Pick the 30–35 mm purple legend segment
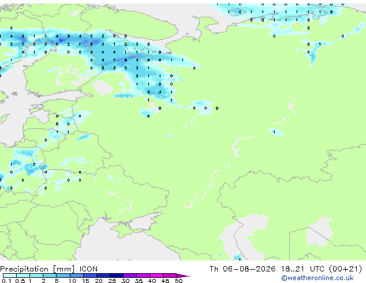This screenshot has height=283, width=366. [129, 275]
